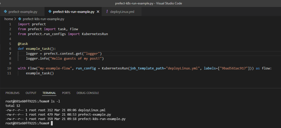Open the PROBLEMS panel tab

12,93
